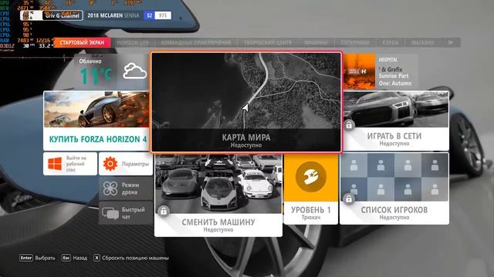Switch to the Horizon Life tab

pyautogui.click(x=133, y=43)
